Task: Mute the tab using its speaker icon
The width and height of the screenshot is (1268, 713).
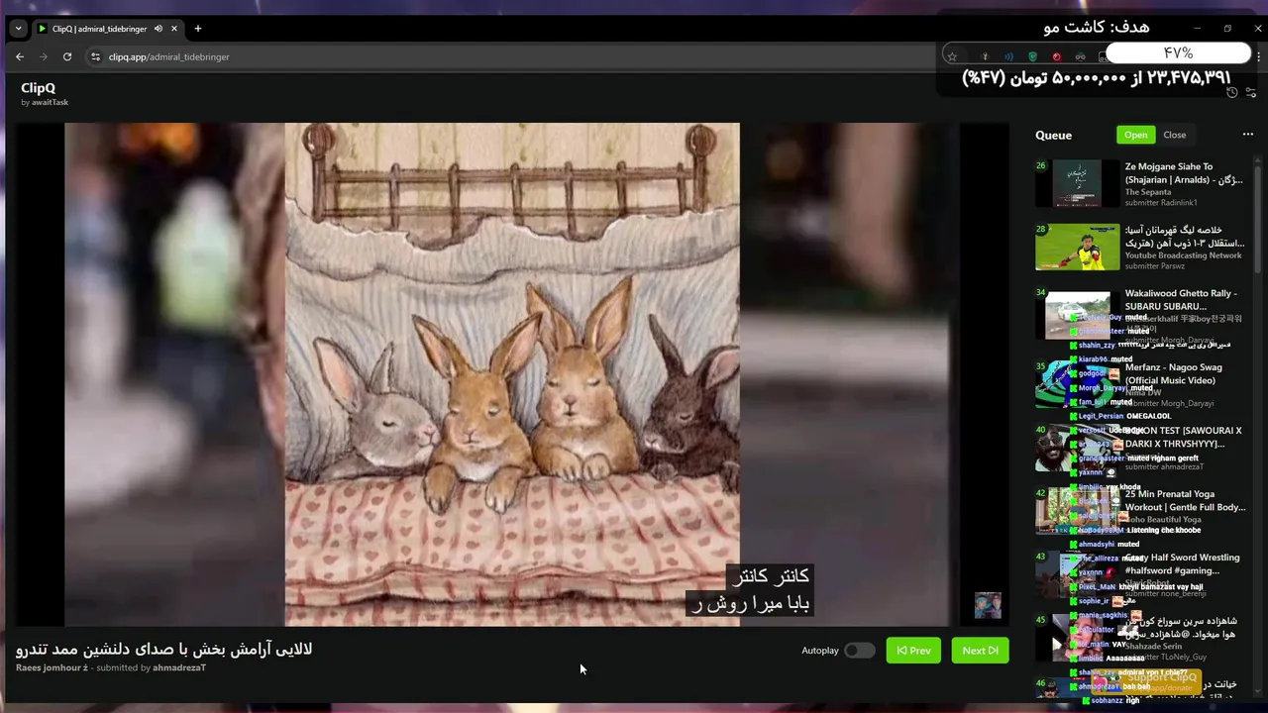Action: tap(158, 29)
